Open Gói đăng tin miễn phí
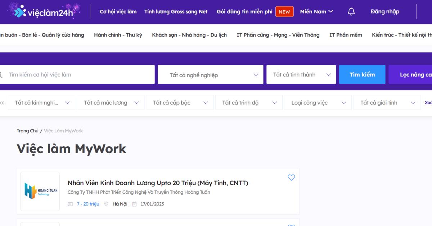Screen dimensions: 432x226 [244, 11]
